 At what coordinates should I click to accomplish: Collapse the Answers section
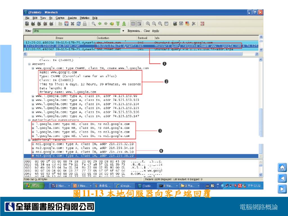click(x=29, y=64)
